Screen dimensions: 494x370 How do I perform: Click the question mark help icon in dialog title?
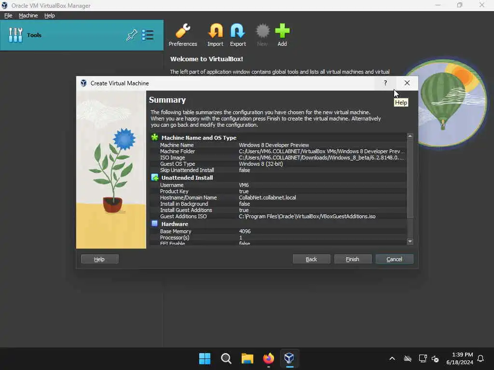coord(385,83)
